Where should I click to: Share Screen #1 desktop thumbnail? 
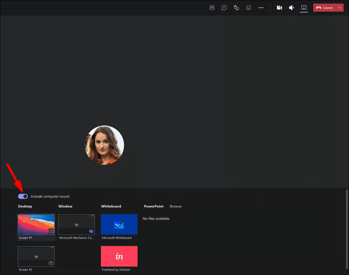click(36, 224)
